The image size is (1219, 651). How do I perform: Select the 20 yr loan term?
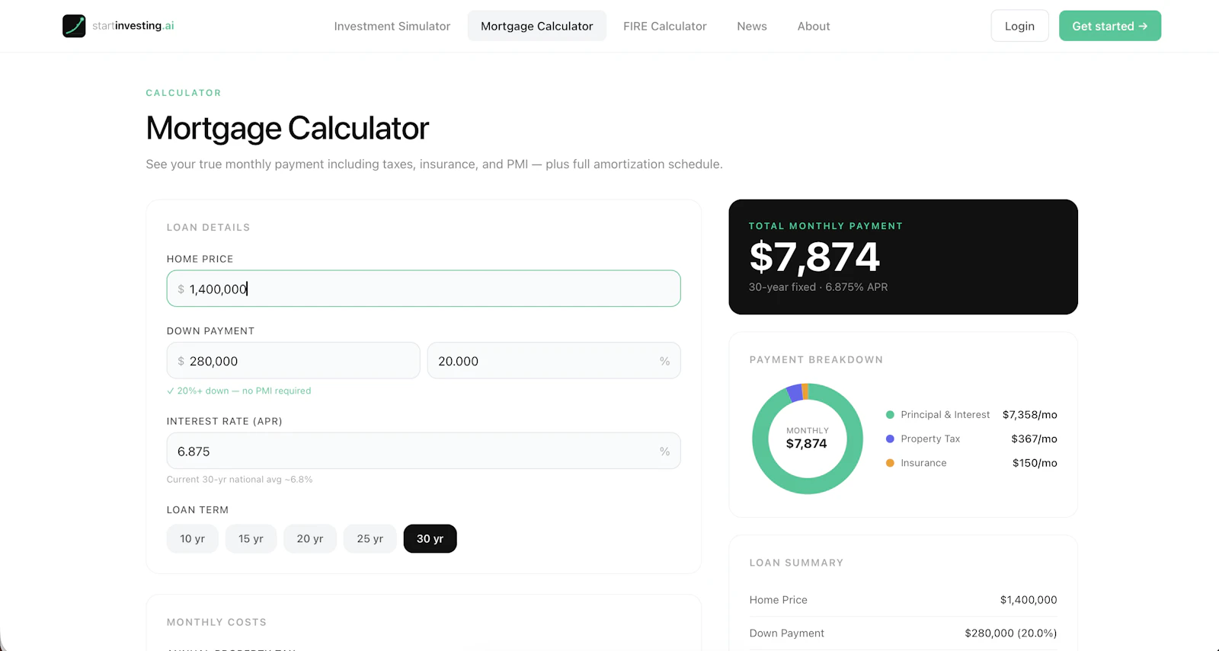tap(310, 538)
